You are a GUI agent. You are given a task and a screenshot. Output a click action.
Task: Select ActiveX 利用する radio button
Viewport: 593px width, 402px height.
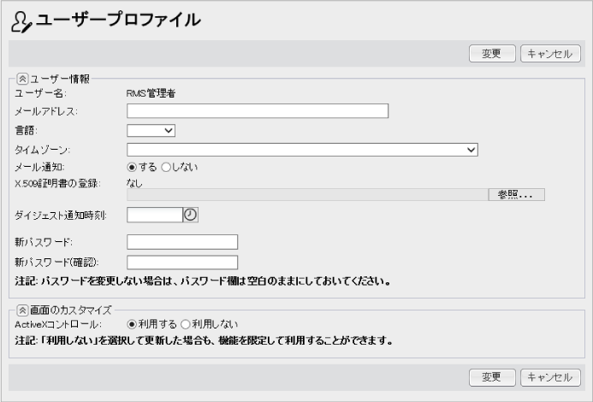tap(133, 324)
